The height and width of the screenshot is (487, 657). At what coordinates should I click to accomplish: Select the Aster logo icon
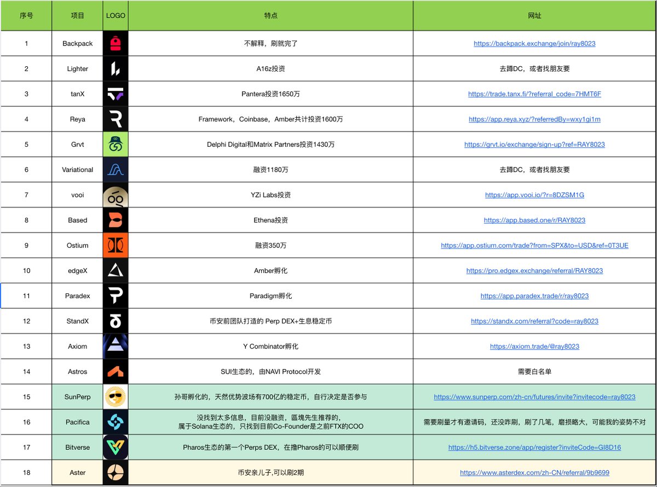point(116,472)
